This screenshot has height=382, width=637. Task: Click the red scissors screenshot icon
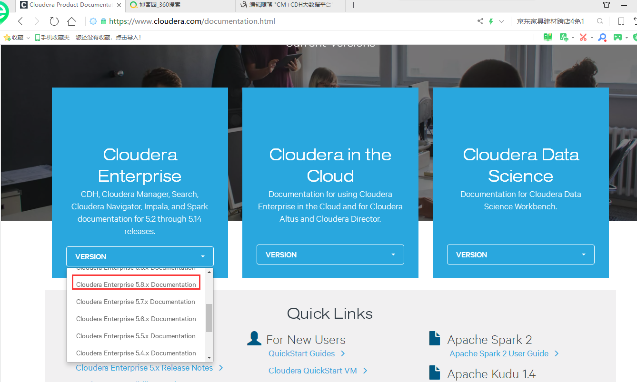pyautogui.click(x=583, y=37)
